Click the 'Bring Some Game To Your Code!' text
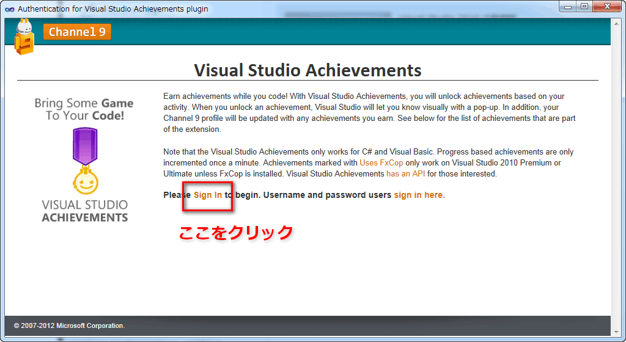This screenshot has width=626, height=342. [x=84, y=109]
